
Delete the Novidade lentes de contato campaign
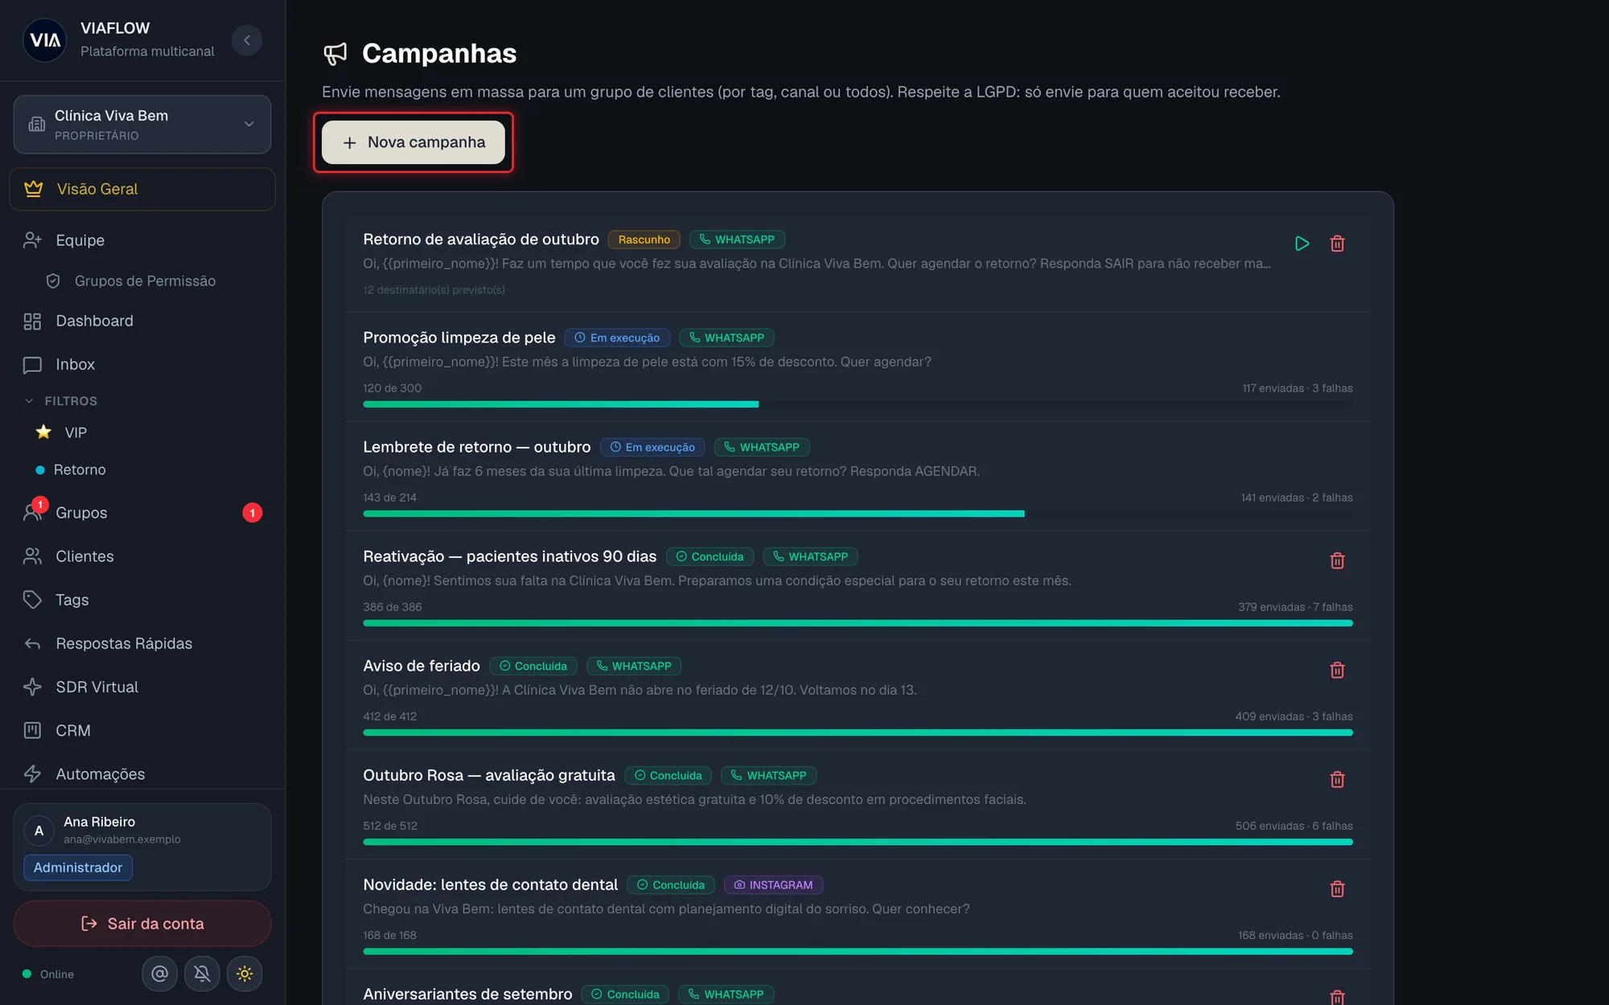[x=1337, y=888]
